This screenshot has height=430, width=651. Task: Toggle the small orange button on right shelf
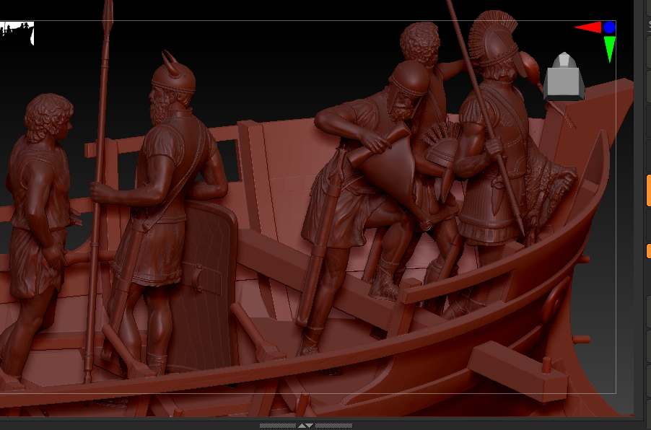(648, 251)
